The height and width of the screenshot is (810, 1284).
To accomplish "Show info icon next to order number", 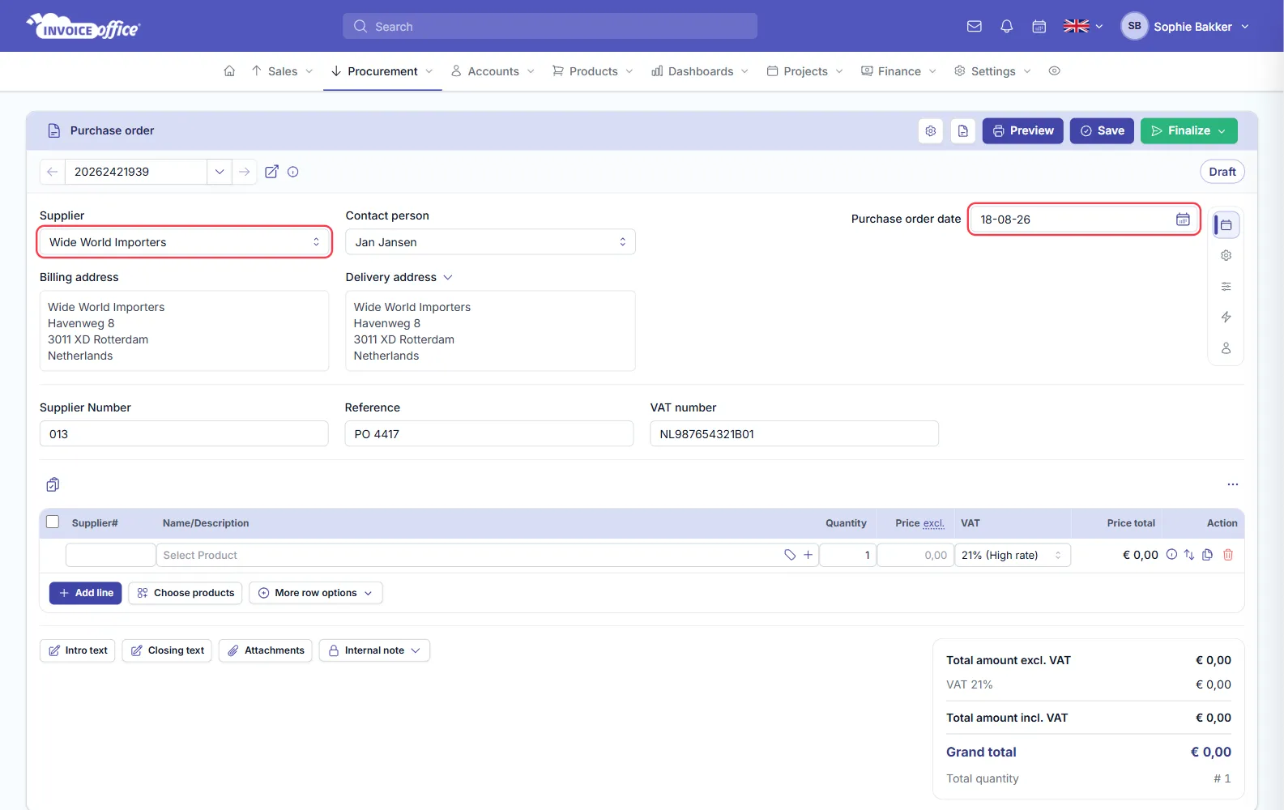I will [293, 172].
